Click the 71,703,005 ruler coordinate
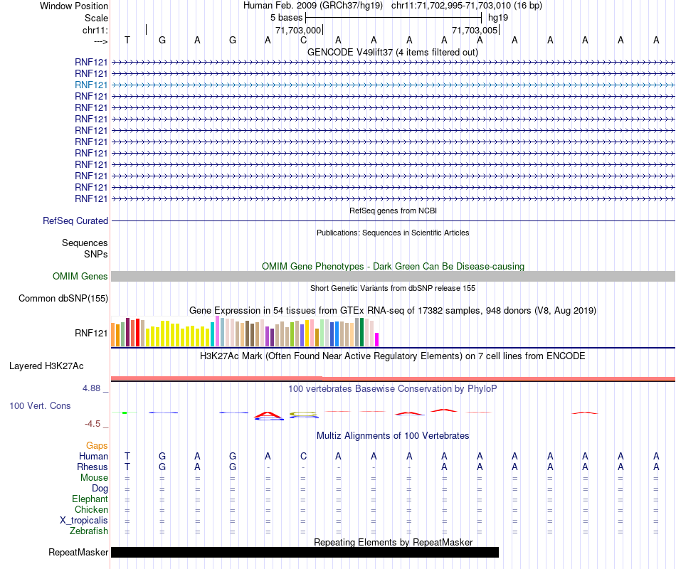676x569 pixels. click(x=475, y=30)
